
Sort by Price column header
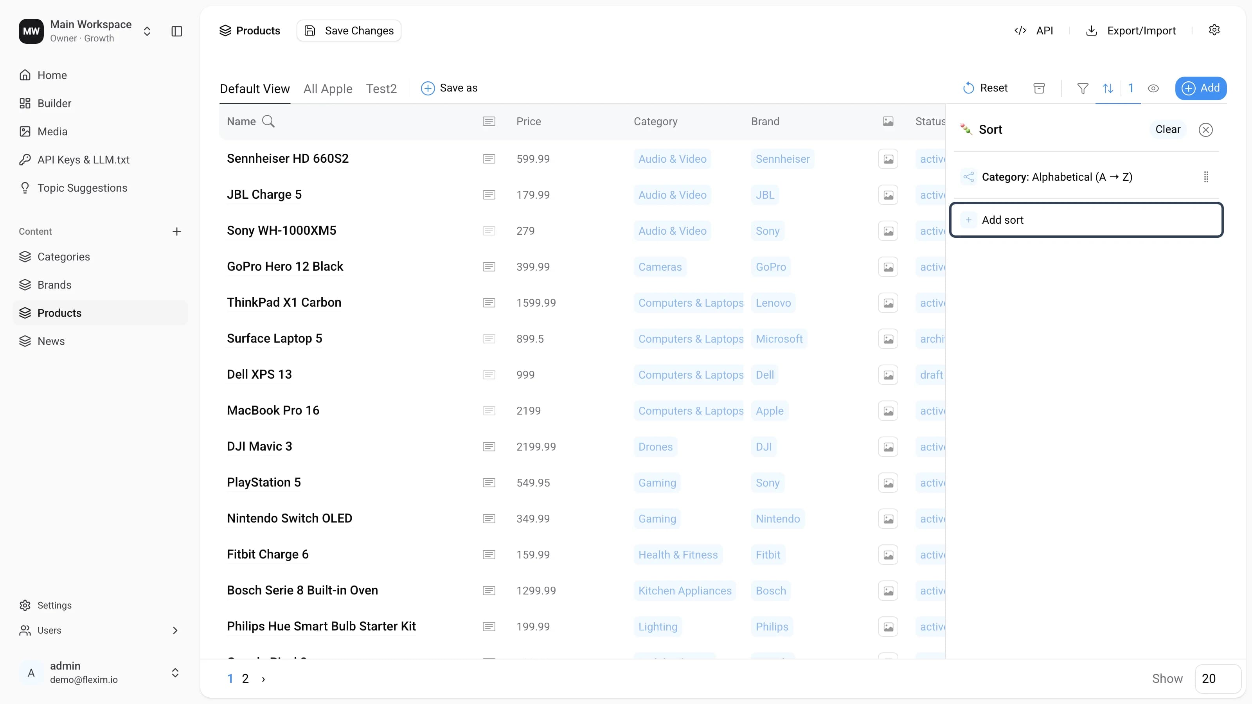coord(528,122)
